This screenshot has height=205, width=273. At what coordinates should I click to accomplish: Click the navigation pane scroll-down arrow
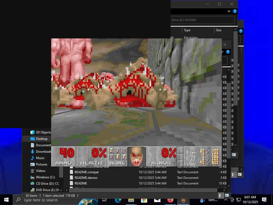[x=61, y=190]
